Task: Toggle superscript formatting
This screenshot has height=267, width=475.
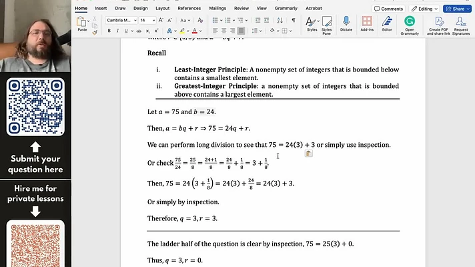Action: pyautogui.click(x=156, y=31)
